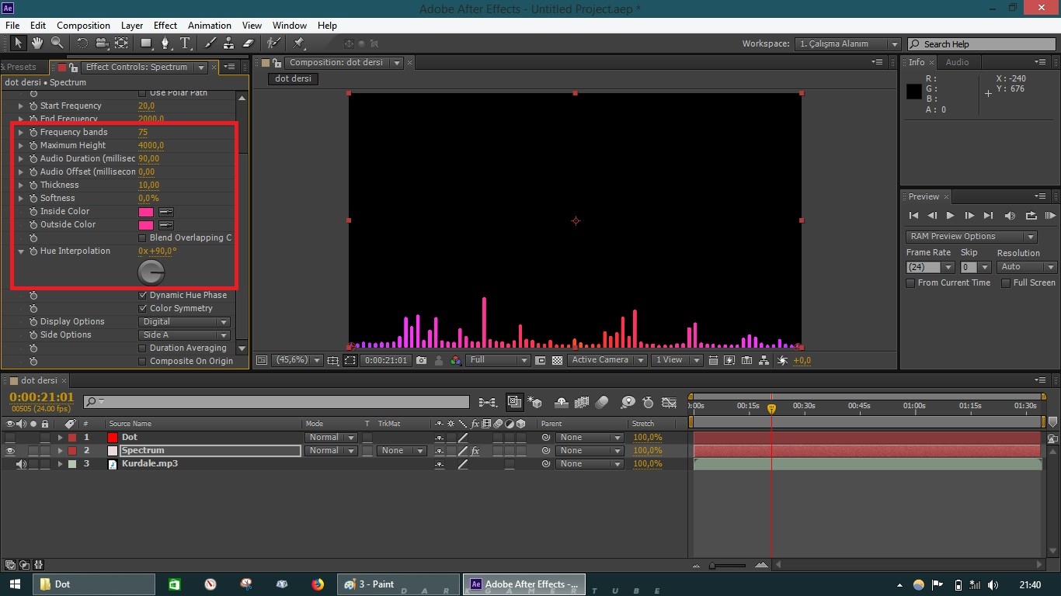The image size is (1061, 596).
Task: Click the Hue Interpolation dial
Action: [x=151, y=272]
